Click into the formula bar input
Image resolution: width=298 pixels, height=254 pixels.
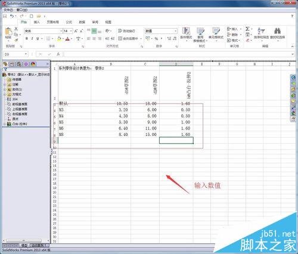click(177, 54)
